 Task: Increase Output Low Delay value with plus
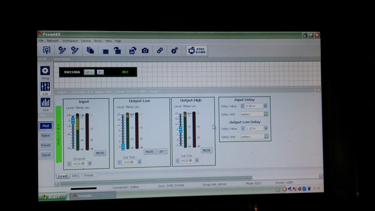[265, 129]
